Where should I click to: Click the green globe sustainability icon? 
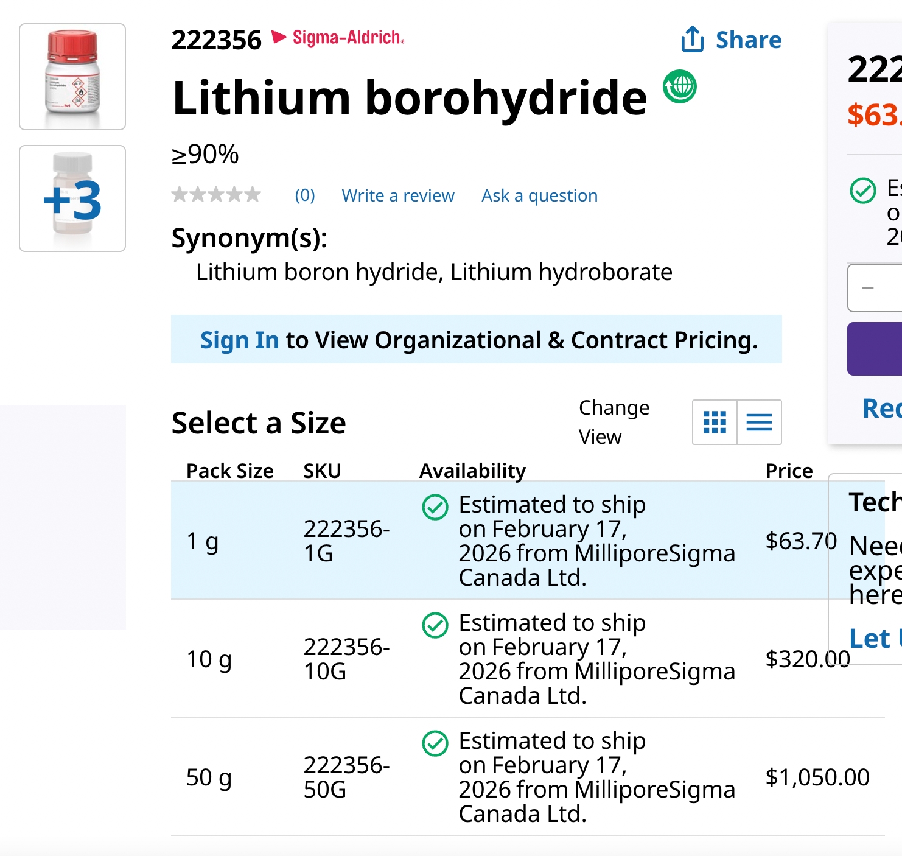pos(679,86)
